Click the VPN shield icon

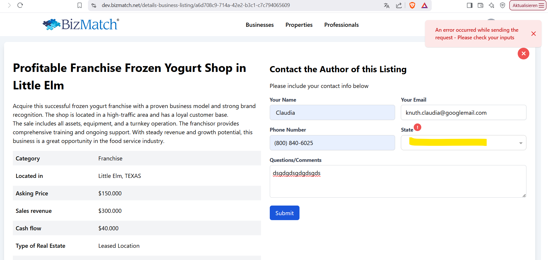click(x=503, y=5)
